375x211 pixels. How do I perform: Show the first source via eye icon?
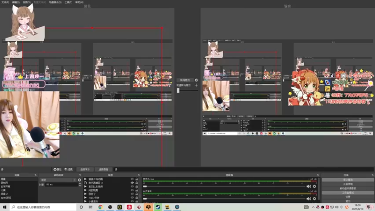(132, 179)
